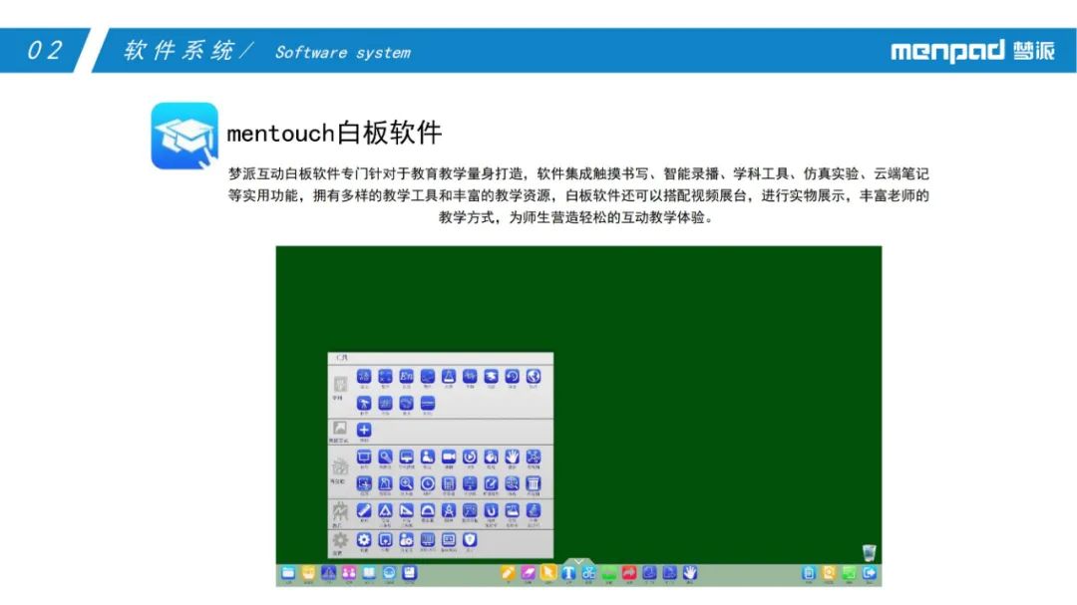Choose the magnet tool icon
Screen dimensions: 1077x605
491,510
